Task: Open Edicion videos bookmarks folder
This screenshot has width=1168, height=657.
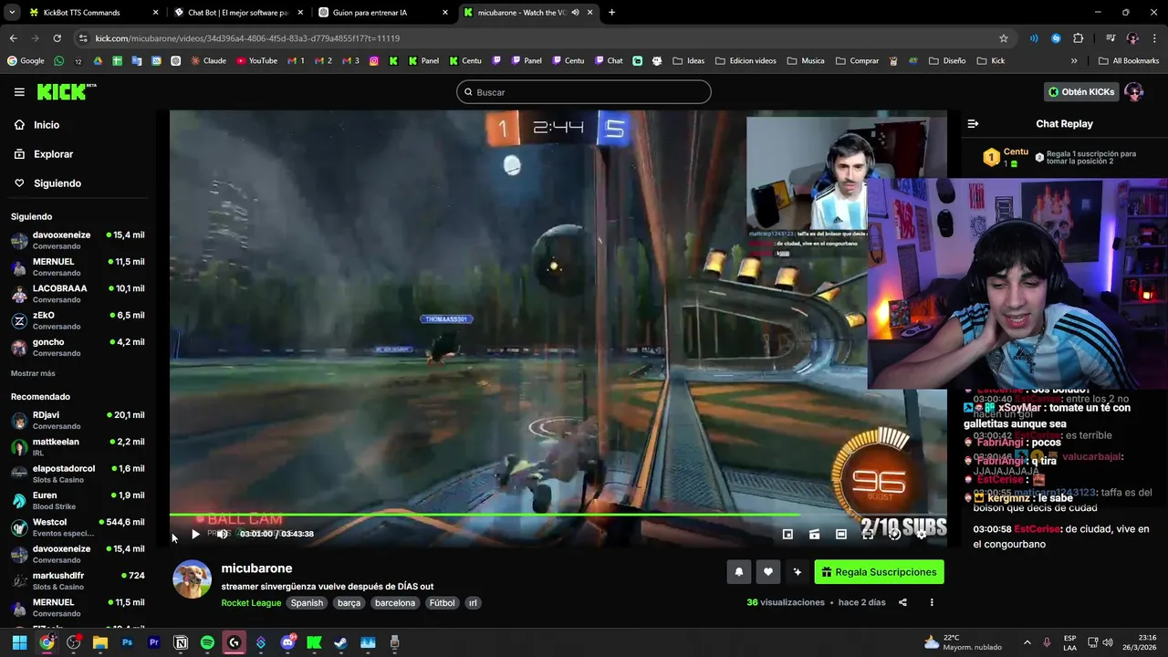Action: 746,61
